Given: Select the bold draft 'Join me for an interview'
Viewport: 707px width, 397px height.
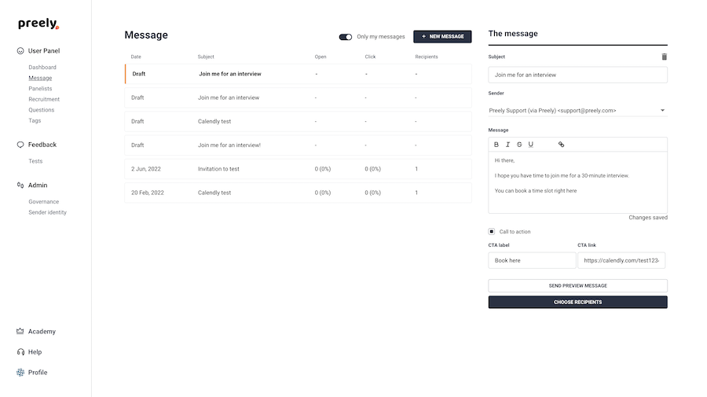Looking at the screenshot, I should [298, 74].
